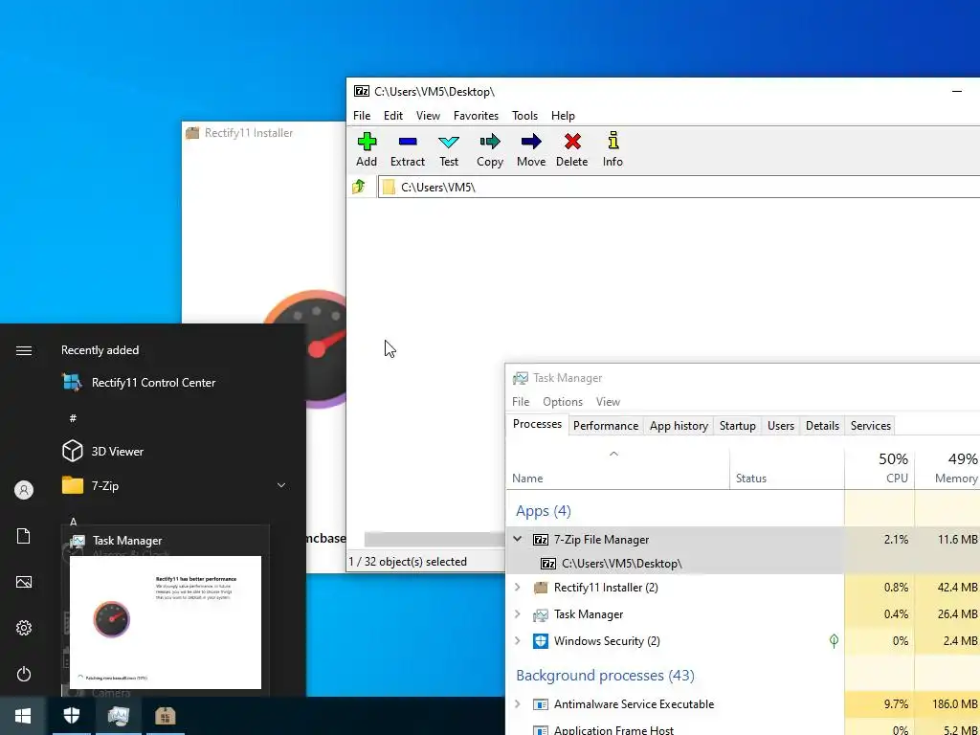
Task: Click the red Delete icon in 7-Zip
Action: pos(572,150)
